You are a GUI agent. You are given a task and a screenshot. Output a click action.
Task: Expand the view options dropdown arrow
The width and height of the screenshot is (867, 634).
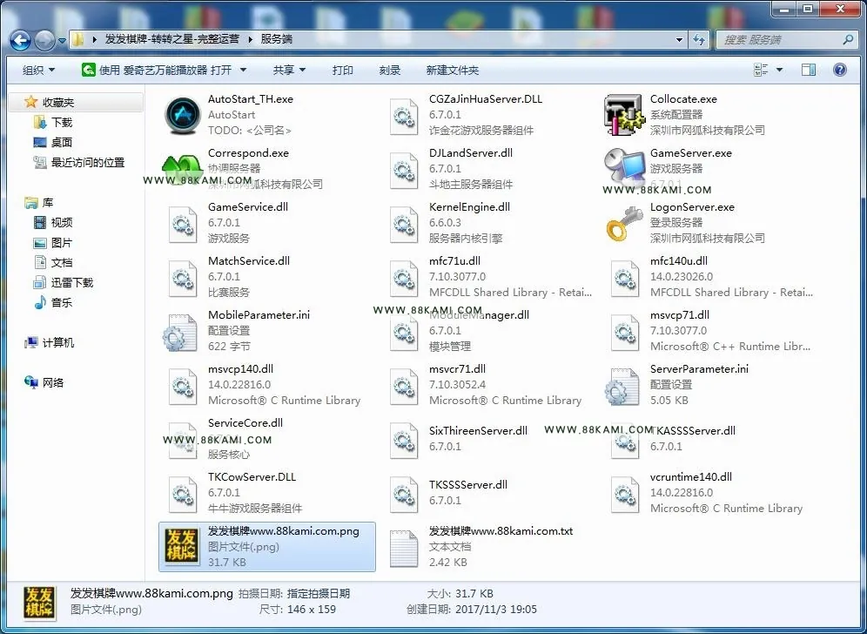click(x=780, y=70)
